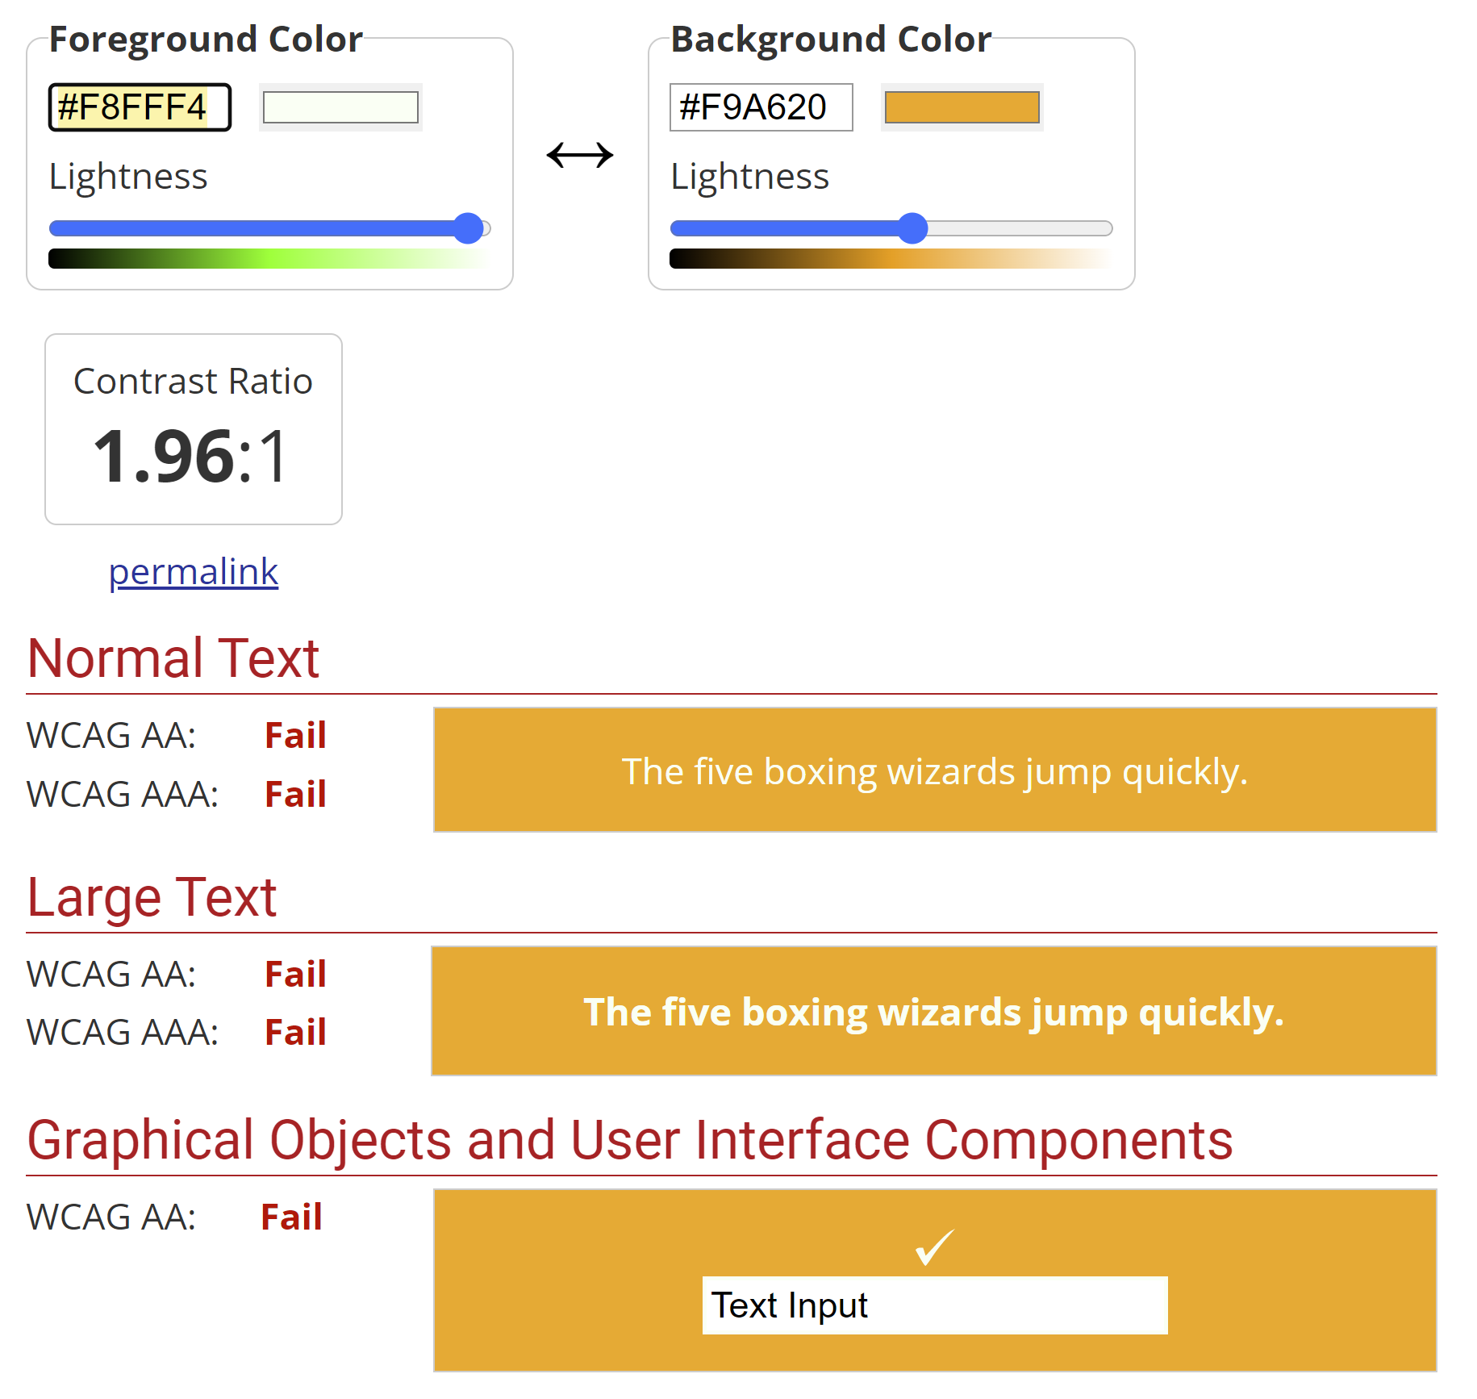The image size is (1477, 1399).
Task: Click the checkmark icon in sample box
Action: tap(934, 1247)
